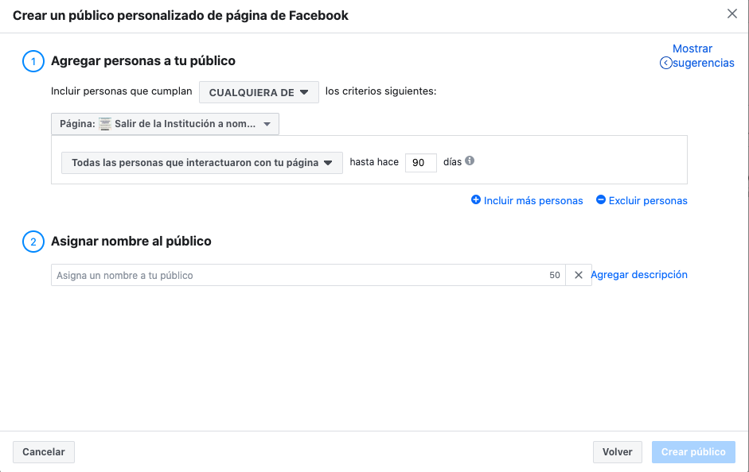Click the Cancelar button
The height and width of the screenshot is (472, 749).
(x=43, y=451)
